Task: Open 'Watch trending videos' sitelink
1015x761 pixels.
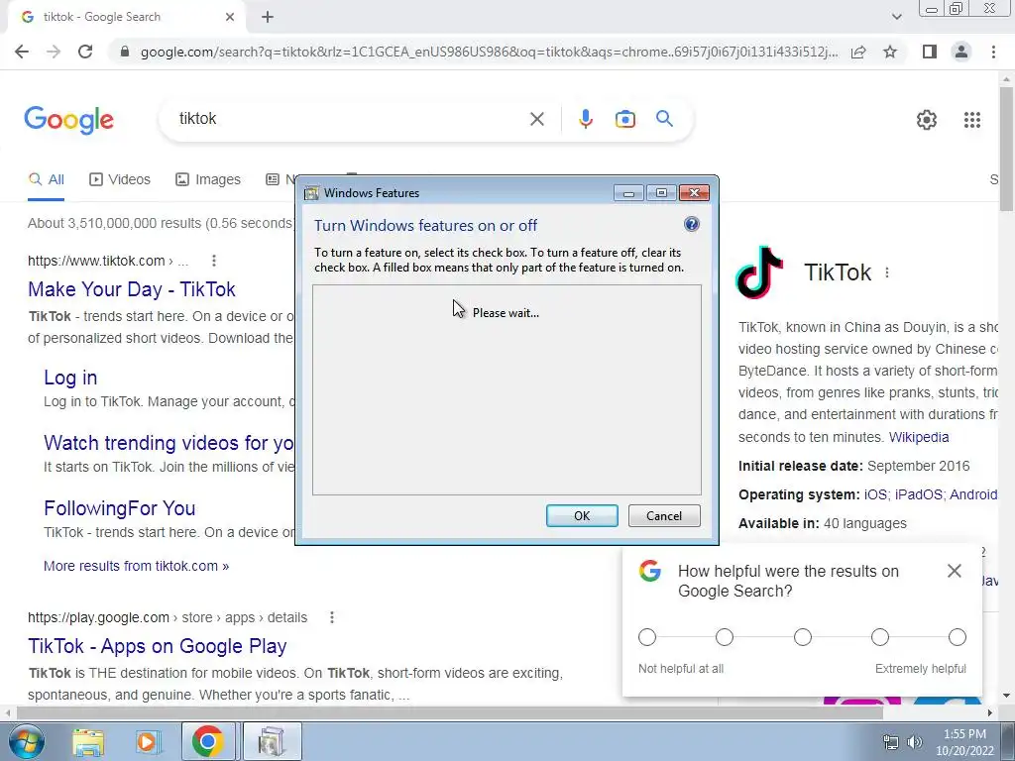Action: pyautogui.click(x=169, y=443)
